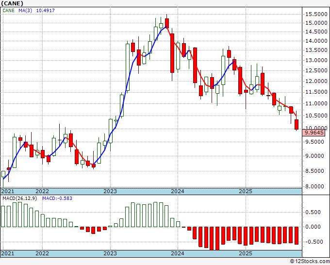Click 2021 on the MACD panel timeline
330x265 pixels.
point(8,253)
